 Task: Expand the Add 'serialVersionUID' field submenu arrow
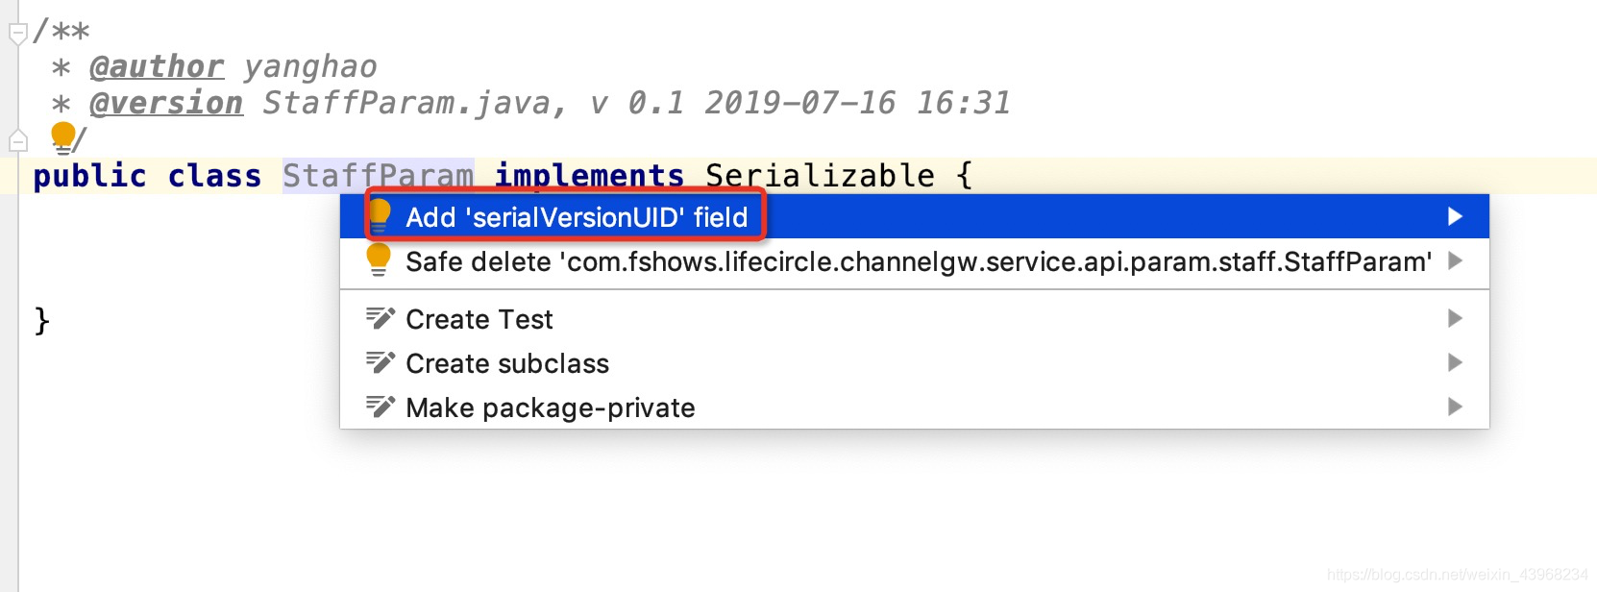1456,216
